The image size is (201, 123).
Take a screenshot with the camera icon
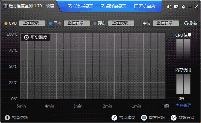(x=176, y=7)
